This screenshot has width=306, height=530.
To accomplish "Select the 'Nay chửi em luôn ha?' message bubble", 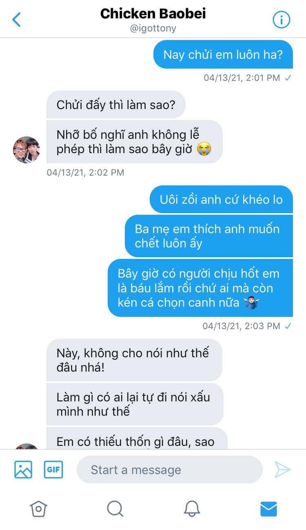I will click(223, 55).
